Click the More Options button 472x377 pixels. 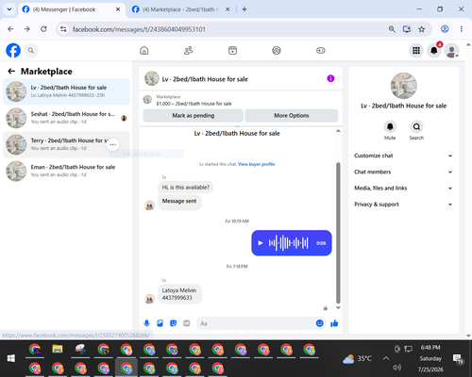(292, 116)
